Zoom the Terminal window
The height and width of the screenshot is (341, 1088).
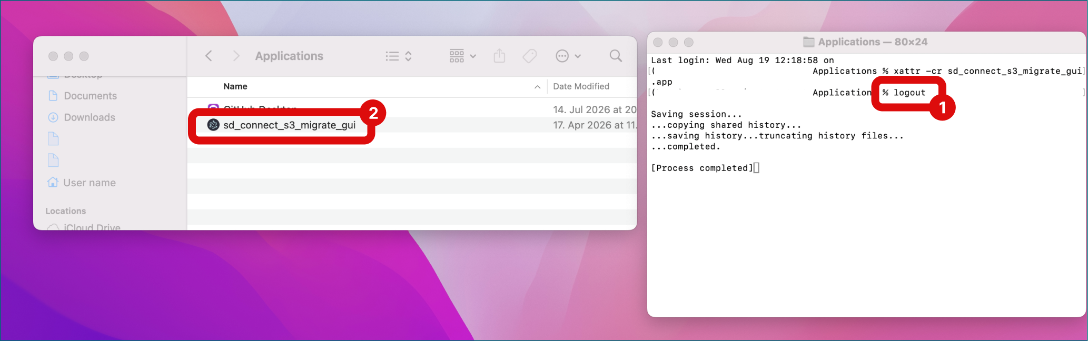pos(688,42)
